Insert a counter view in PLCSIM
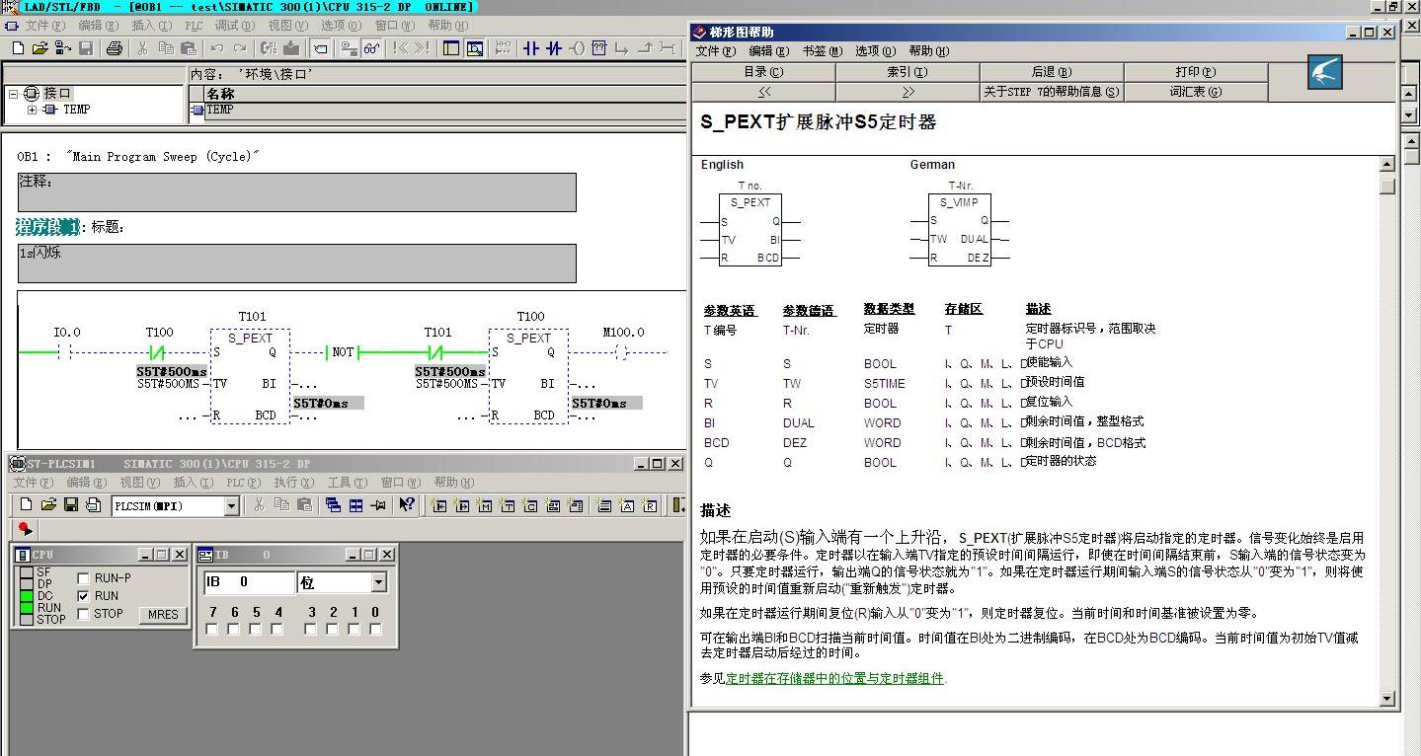1421x756 pixels. (x=530, y=505)
